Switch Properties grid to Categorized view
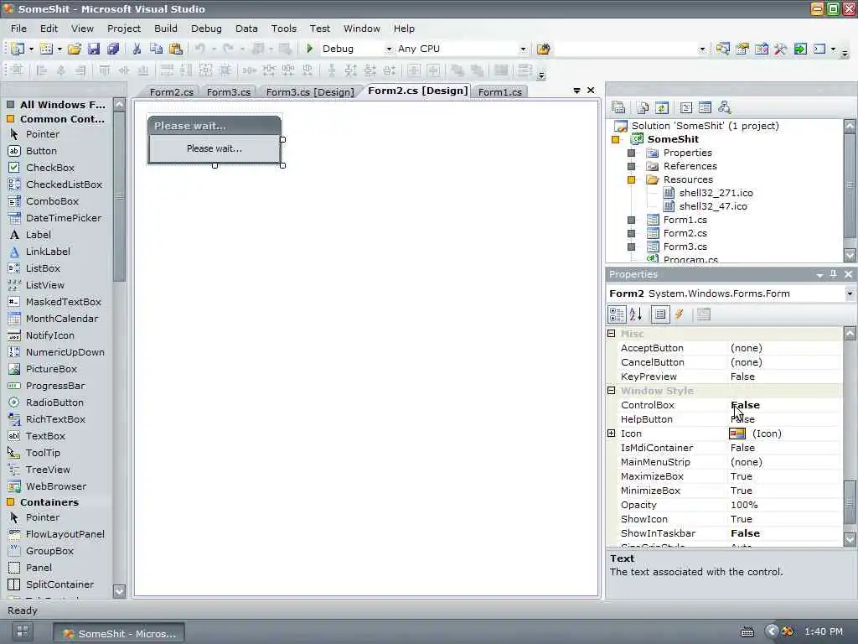 pos(617,314)
